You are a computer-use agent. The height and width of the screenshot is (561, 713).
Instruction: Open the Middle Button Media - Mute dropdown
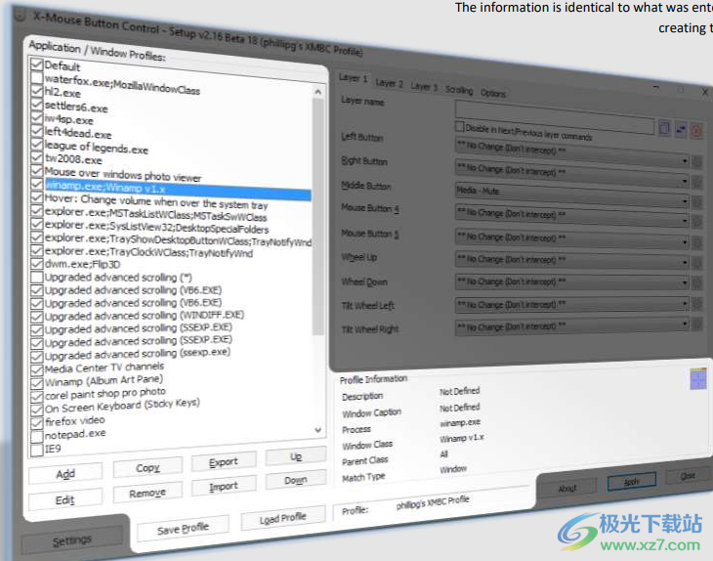(x=572, y=195)
